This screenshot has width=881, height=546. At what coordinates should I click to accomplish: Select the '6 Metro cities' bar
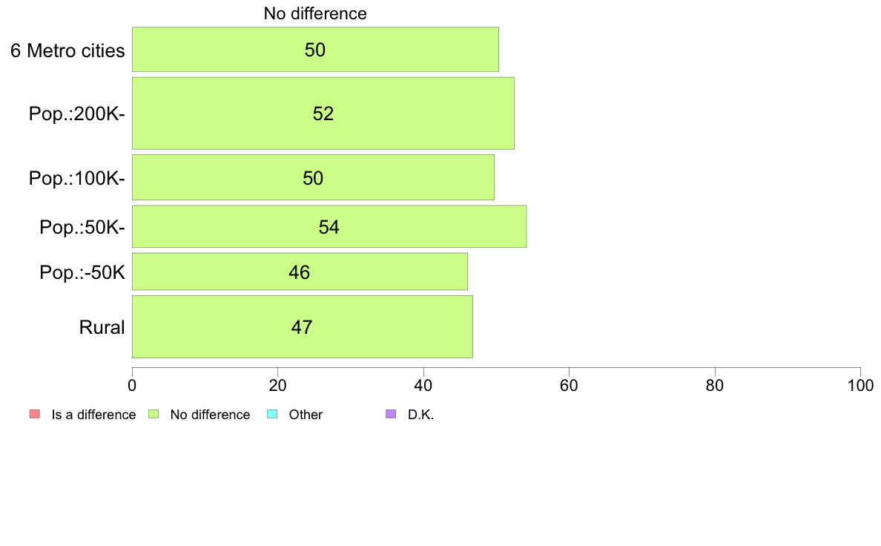tap(315, 50)
